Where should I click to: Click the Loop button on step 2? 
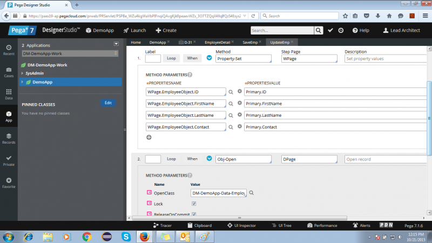(171, 159)
